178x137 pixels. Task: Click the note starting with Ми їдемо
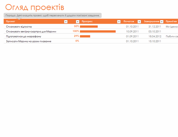[x=172, y=27]
